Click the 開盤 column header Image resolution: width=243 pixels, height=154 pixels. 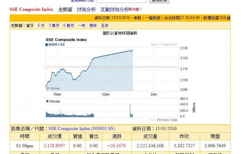tap(215, 136)
